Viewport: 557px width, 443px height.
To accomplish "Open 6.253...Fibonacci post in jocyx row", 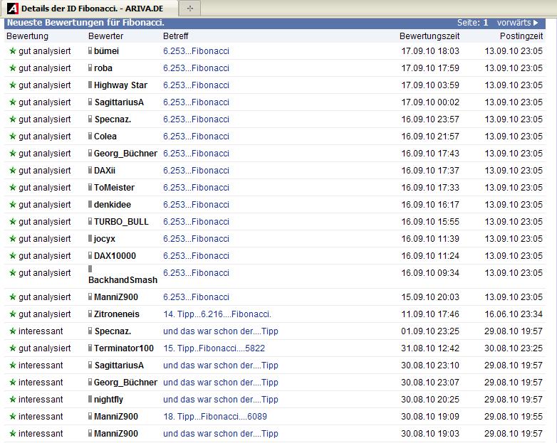I will (196, 239).
